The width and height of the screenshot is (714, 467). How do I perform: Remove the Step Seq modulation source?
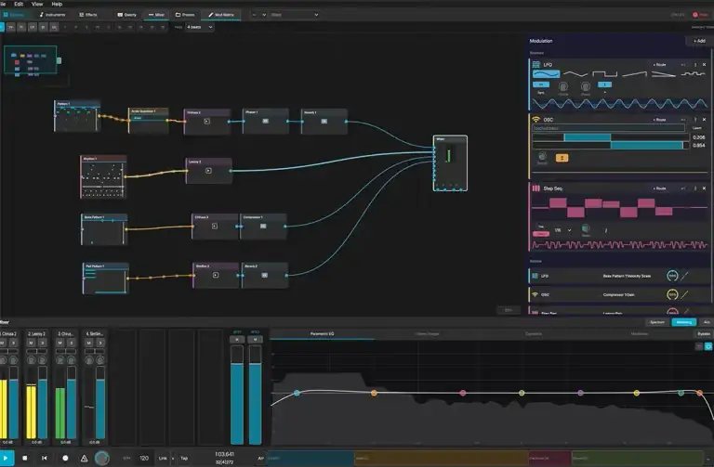(704, 188)
